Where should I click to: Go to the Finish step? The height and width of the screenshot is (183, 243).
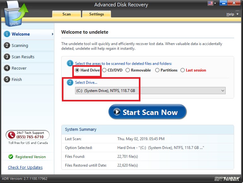[x=28, y=79]
